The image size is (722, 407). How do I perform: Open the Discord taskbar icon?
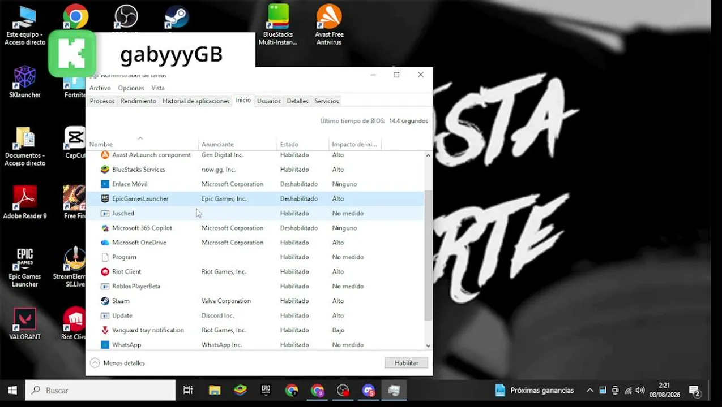pyautogui.click(x=369, y=390)
